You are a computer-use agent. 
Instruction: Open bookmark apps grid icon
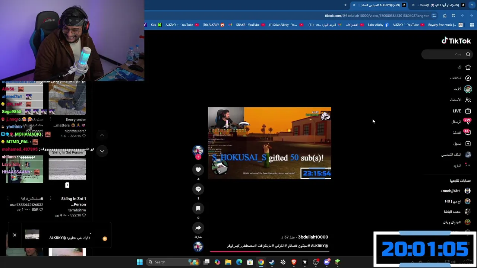472,25
